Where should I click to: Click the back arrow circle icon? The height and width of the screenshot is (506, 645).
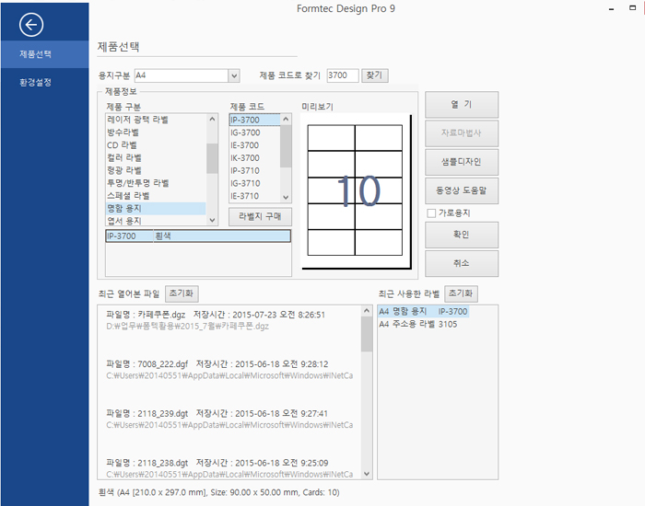point(30,25)
